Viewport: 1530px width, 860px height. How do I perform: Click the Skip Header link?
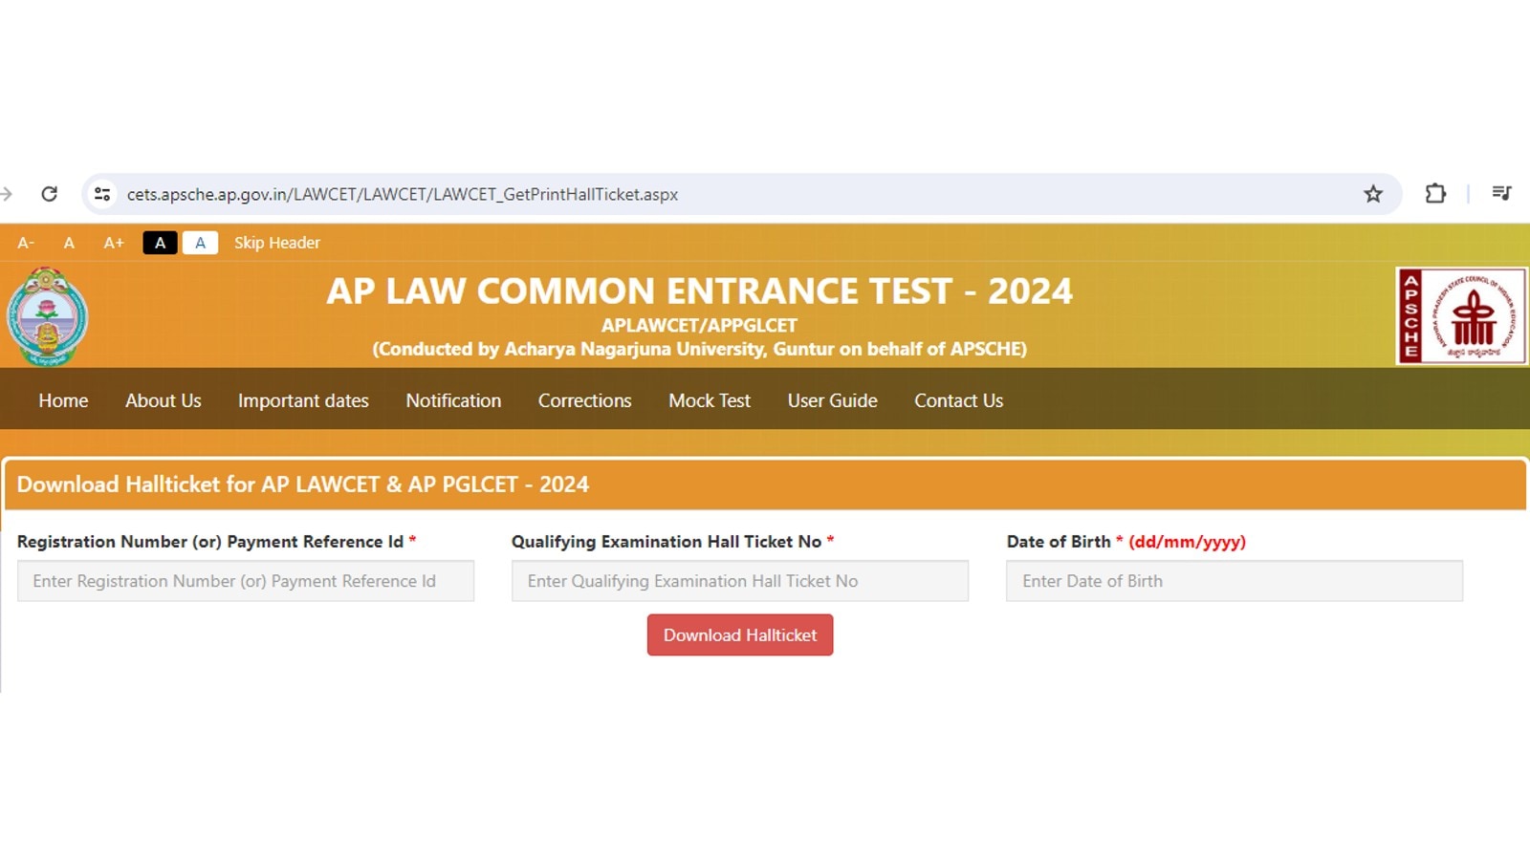click(x=277, y=243)
